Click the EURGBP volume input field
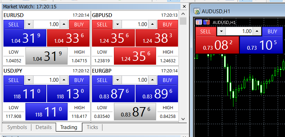The height and width of the screenshot is (137, 285). [x=135, y=80]
